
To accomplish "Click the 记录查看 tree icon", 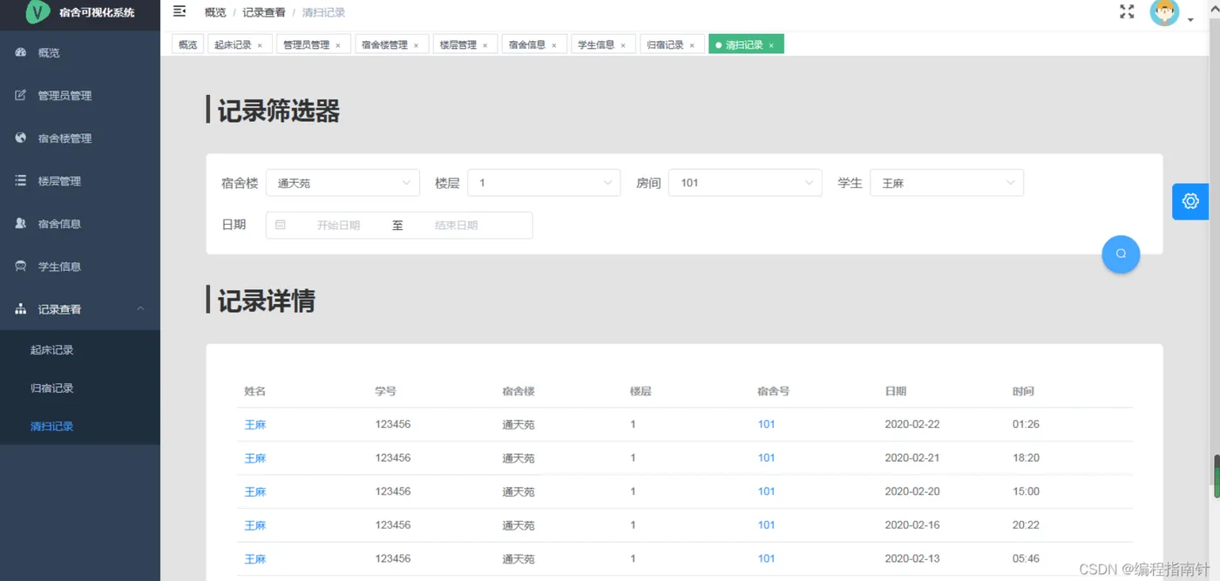I will (x=21, y=309).
